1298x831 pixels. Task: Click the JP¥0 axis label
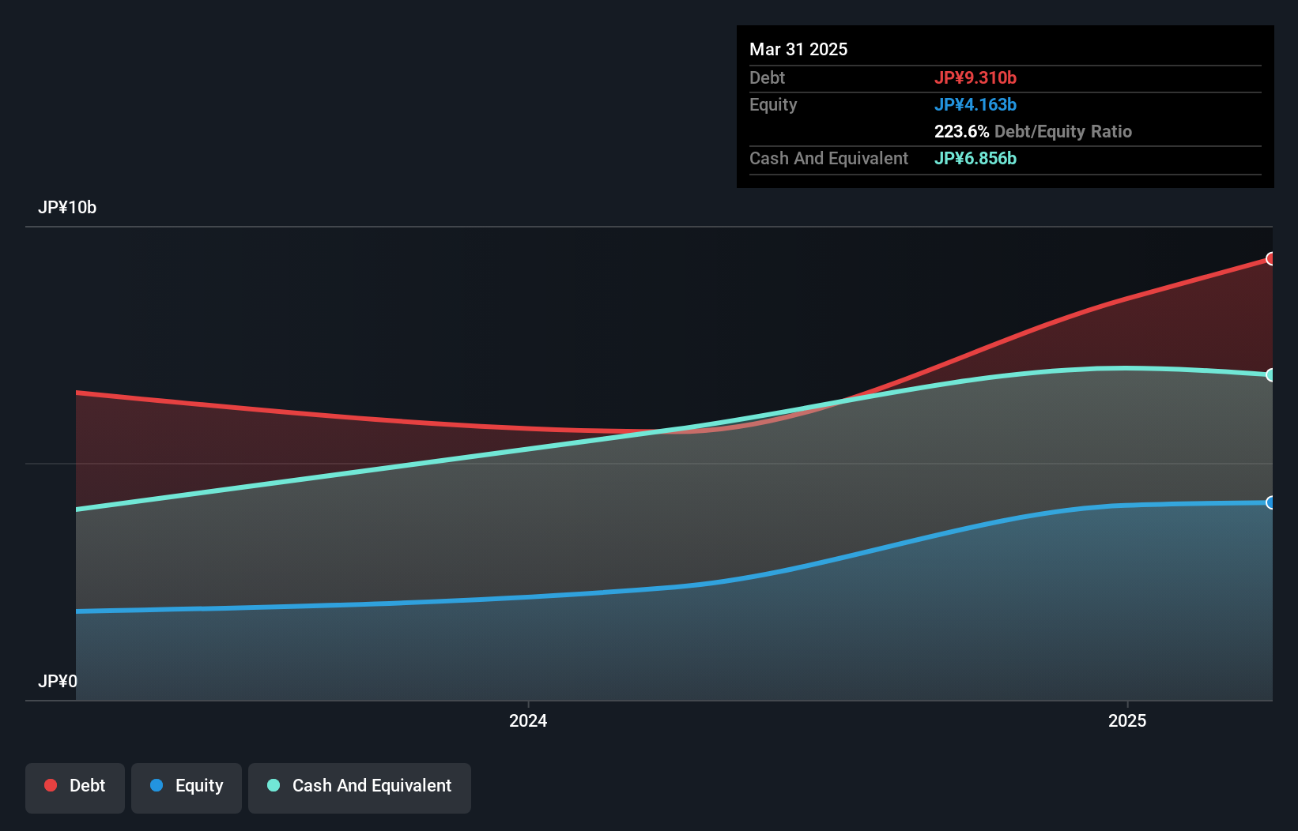(x=58, y=681)
